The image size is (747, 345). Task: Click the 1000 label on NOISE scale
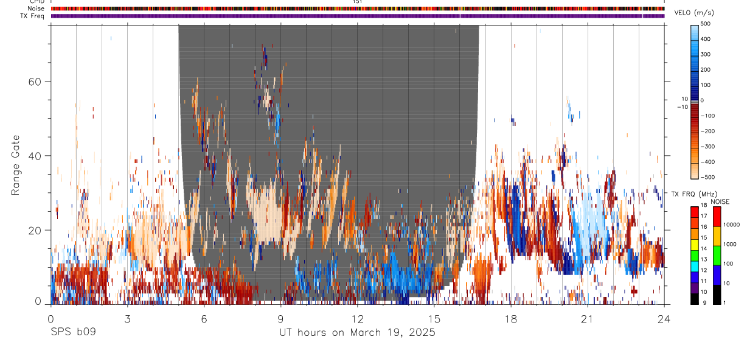tap(730, 245)
